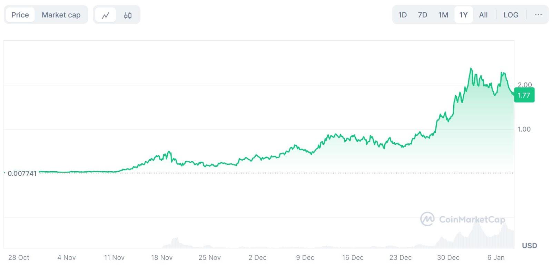Click the CoinMarketCap watermark logo
Image resolution: width=552 pixels, height=266 pixels.
click(x=463, y=219)
